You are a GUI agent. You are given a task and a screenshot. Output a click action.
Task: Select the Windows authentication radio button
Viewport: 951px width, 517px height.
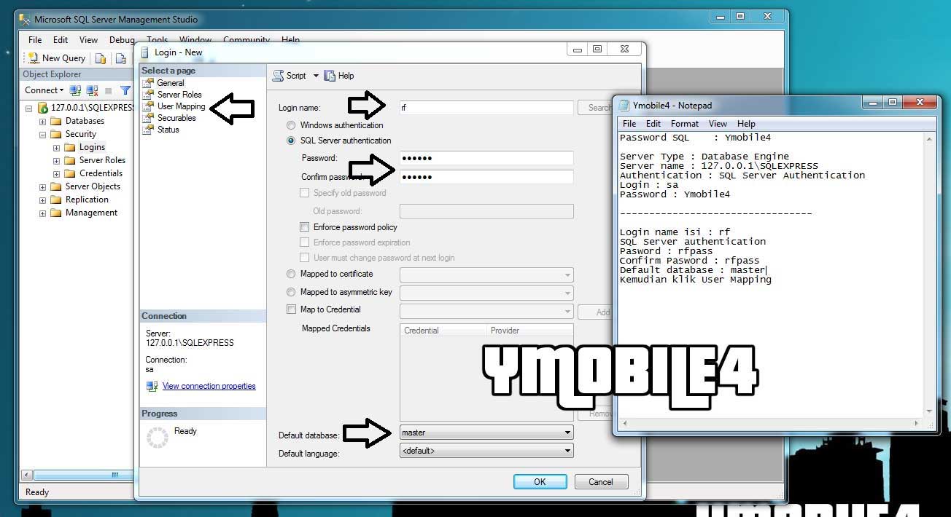pos(292,125)
